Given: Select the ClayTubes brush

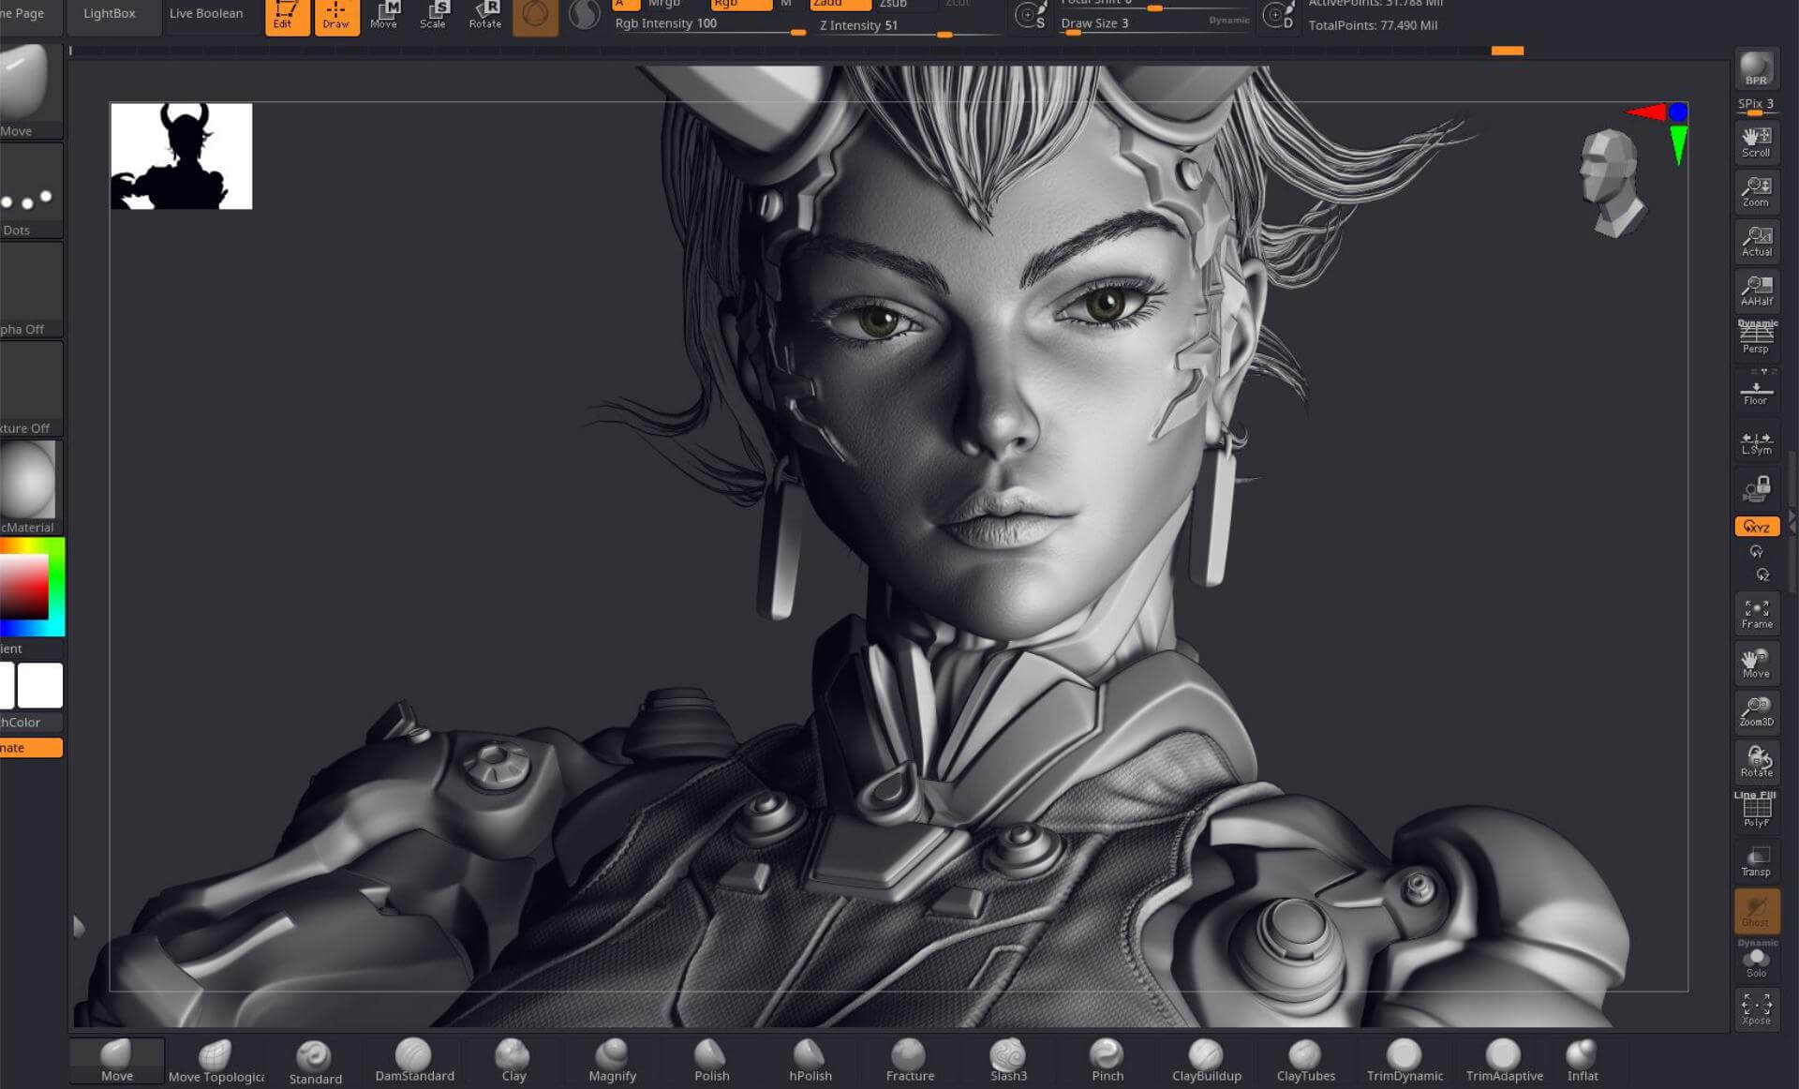Looking at the screenshot, I should (x=1305, y=1061).
